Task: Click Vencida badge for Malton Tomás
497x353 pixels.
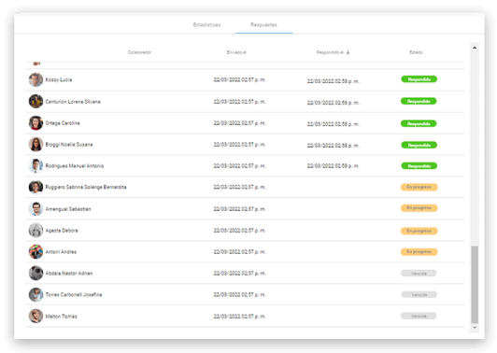Action: click(x=419, y=316)
